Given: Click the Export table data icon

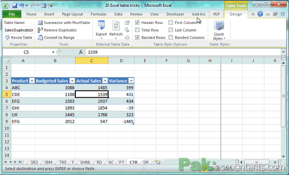Looking at the screenshot, I should (x=101, y=25).
